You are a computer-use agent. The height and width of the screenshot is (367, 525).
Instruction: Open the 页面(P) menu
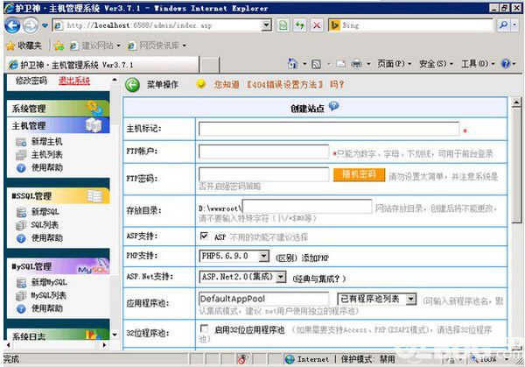pyautogui.click(x=394, y=64)
